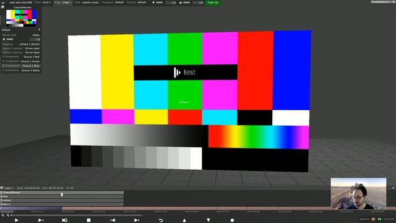This screenshot has height=223, width=396.
Task: Open the Transport 'default' menu
Action: [x=113, y=2]
